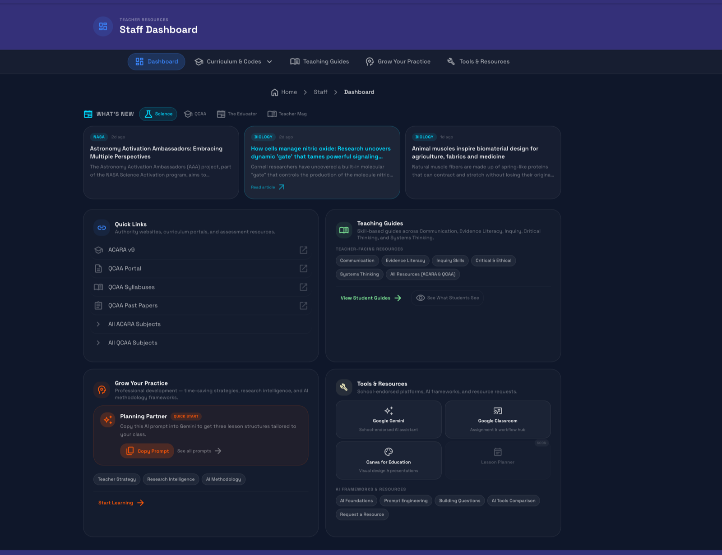
Task: Click the ACARA v9 graduation cap icon
Action: 98,250
